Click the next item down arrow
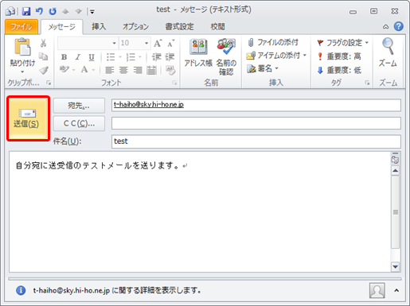This screenshot has height=306, width=410. [79, 11]
